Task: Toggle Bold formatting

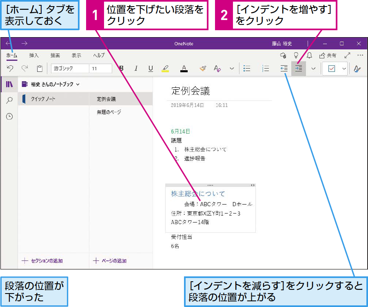Action: pos(121,68)
